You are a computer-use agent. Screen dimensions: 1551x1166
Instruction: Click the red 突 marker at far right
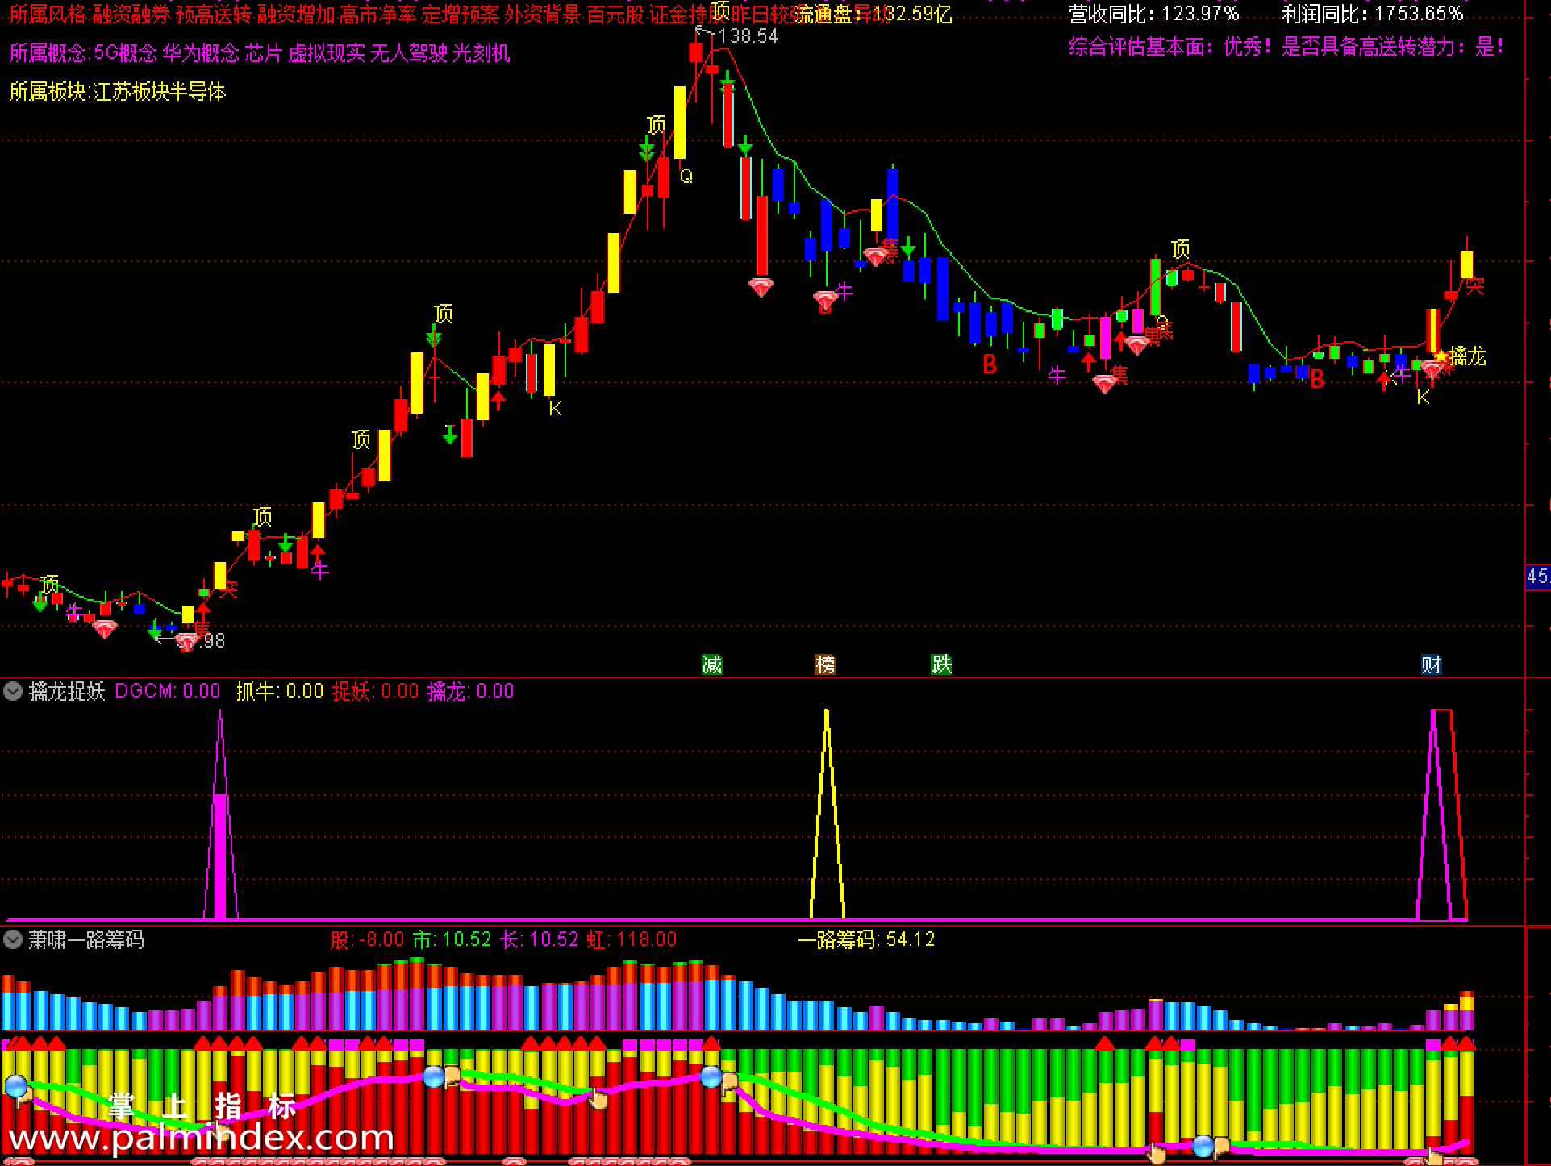point(1475,285)
